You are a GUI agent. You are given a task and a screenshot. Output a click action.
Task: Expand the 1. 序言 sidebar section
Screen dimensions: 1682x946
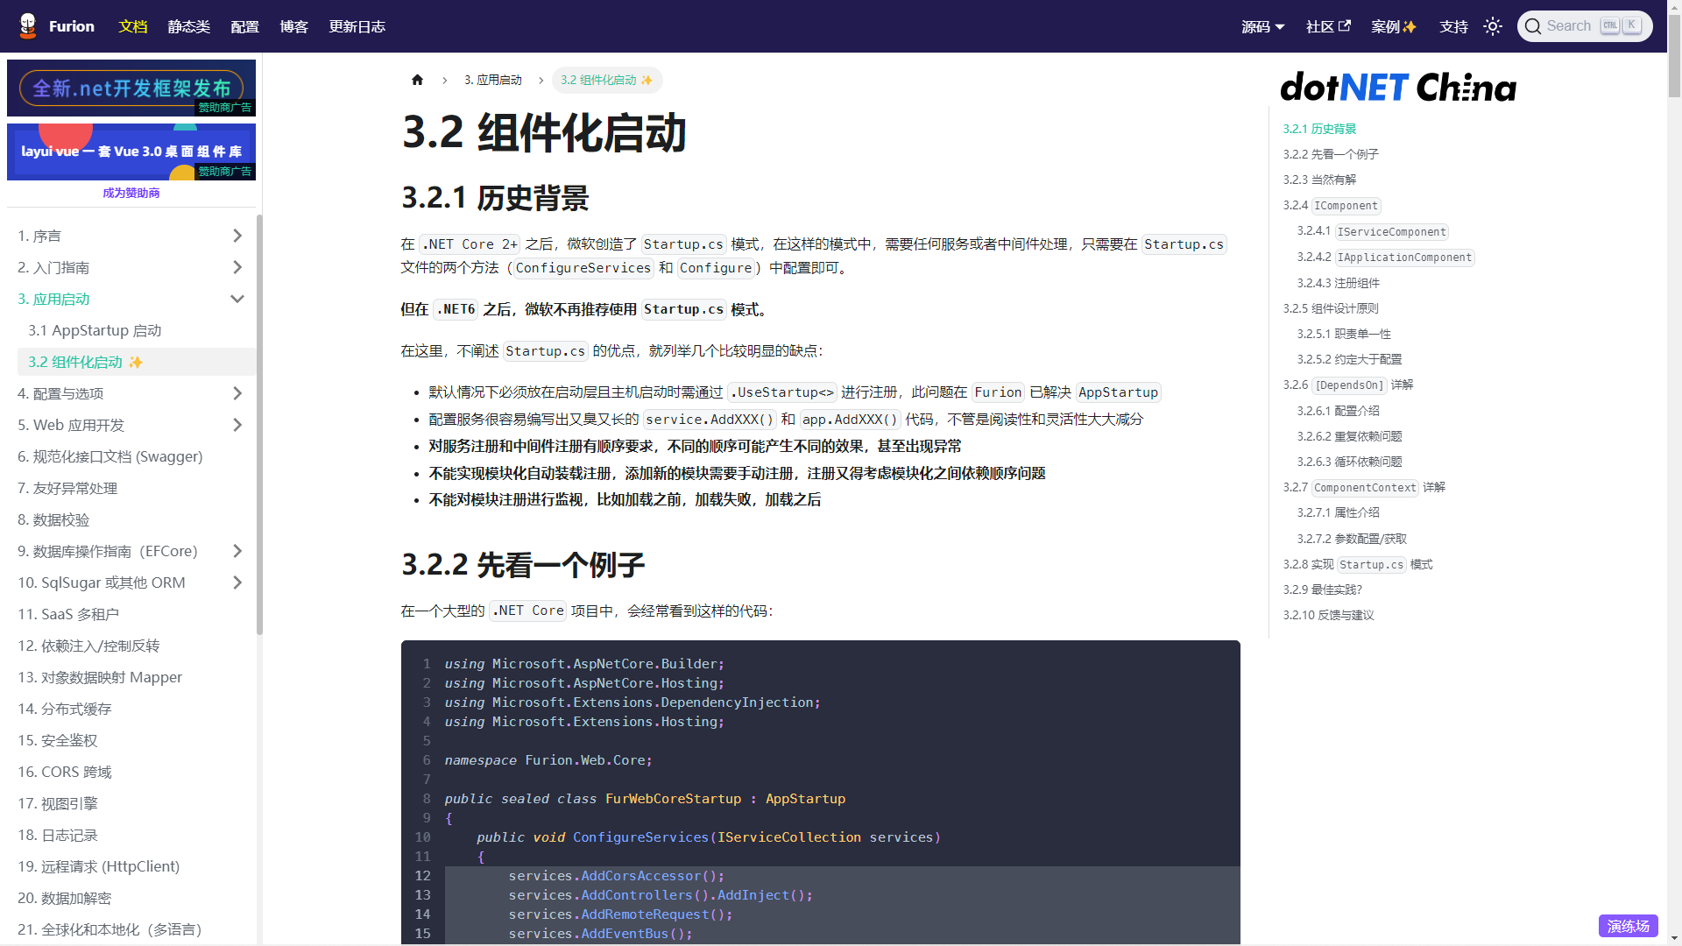[131, 236]
